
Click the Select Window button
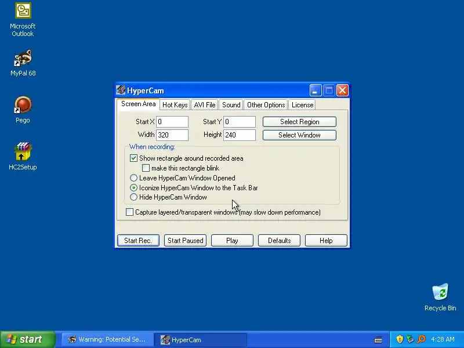[299, 135]
